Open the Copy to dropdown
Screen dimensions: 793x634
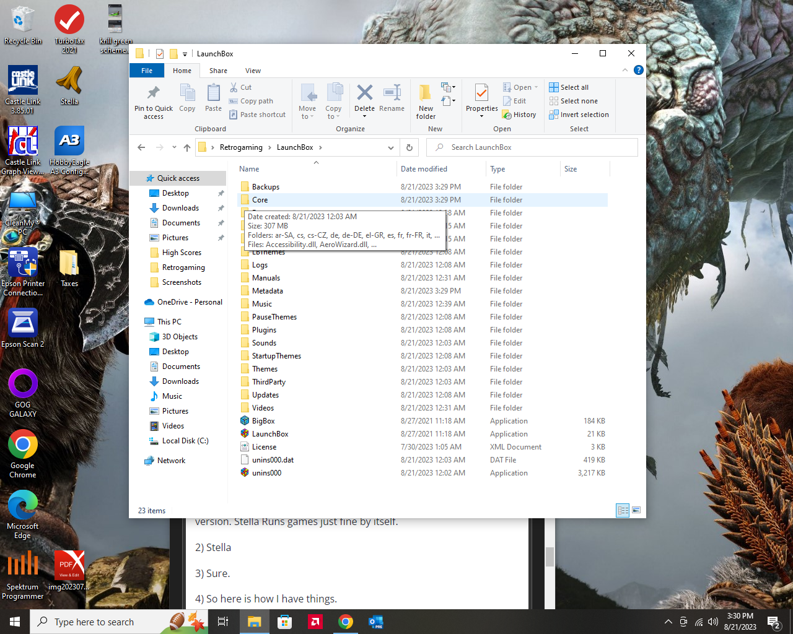point(333,102)
